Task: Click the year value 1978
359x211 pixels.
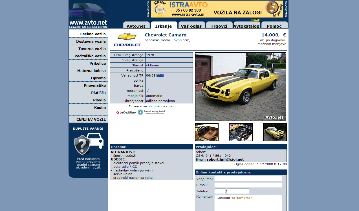Action: click(150, 55)
